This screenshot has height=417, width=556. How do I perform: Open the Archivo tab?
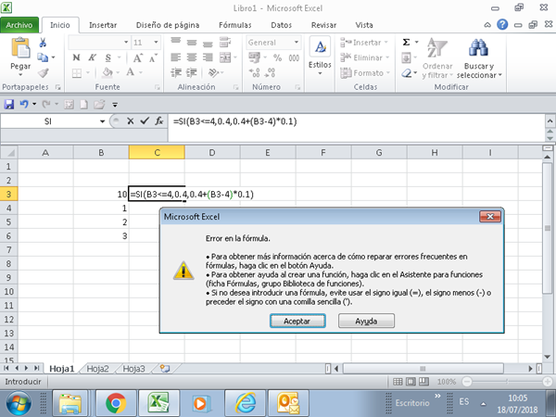tap(19, 25)
